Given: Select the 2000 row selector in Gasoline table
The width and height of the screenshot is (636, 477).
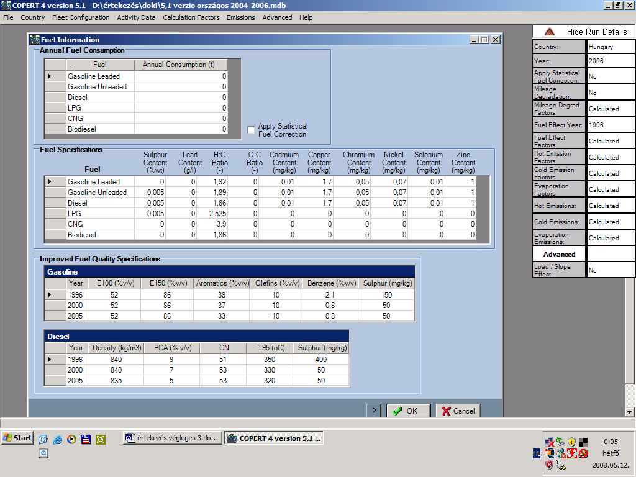Looking at the screenshot, I should point(55,306).
